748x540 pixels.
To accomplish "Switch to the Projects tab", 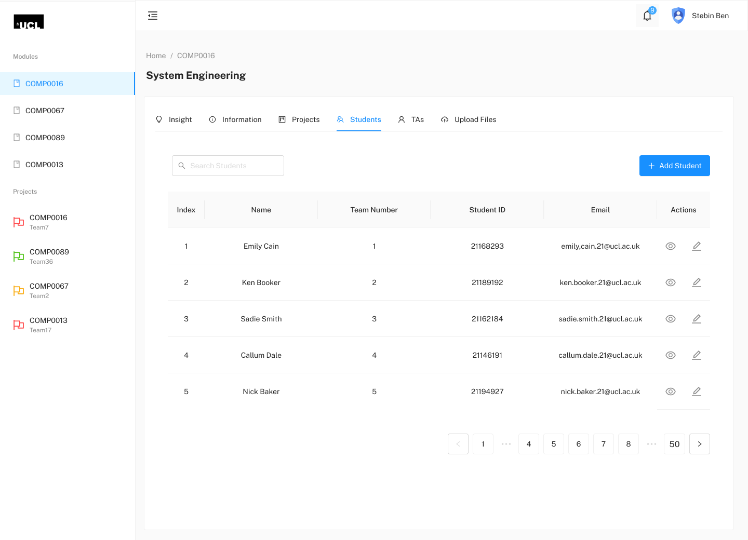I will tap(299, 119).
